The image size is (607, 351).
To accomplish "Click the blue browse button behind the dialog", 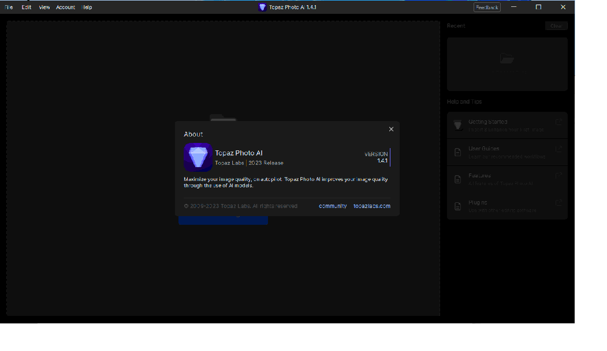I will click(223, 220).
